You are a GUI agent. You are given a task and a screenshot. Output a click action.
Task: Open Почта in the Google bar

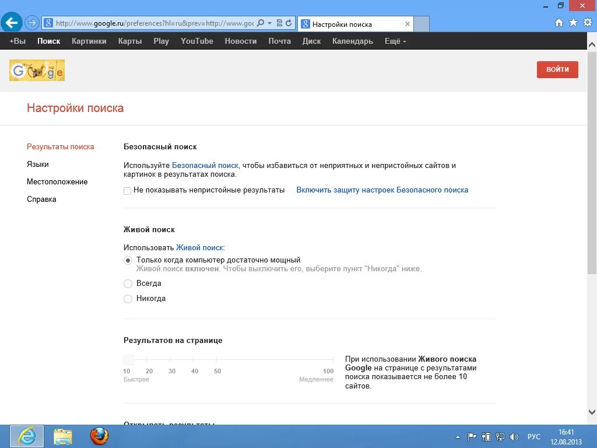tap(279, 41)
